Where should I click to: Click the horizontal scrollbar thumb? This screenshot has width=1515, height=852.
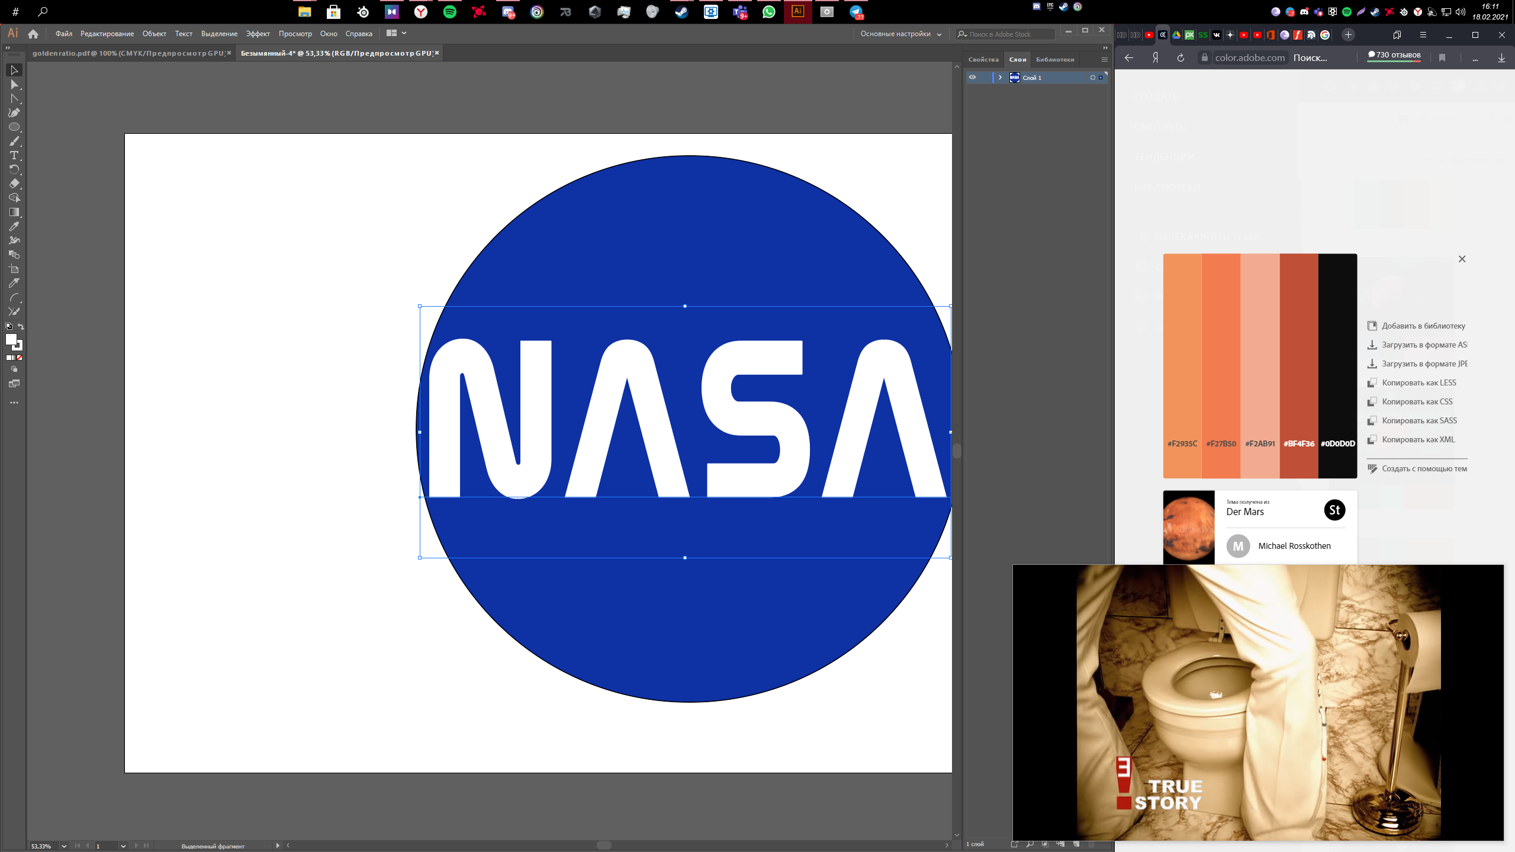(x=604, y=845)
